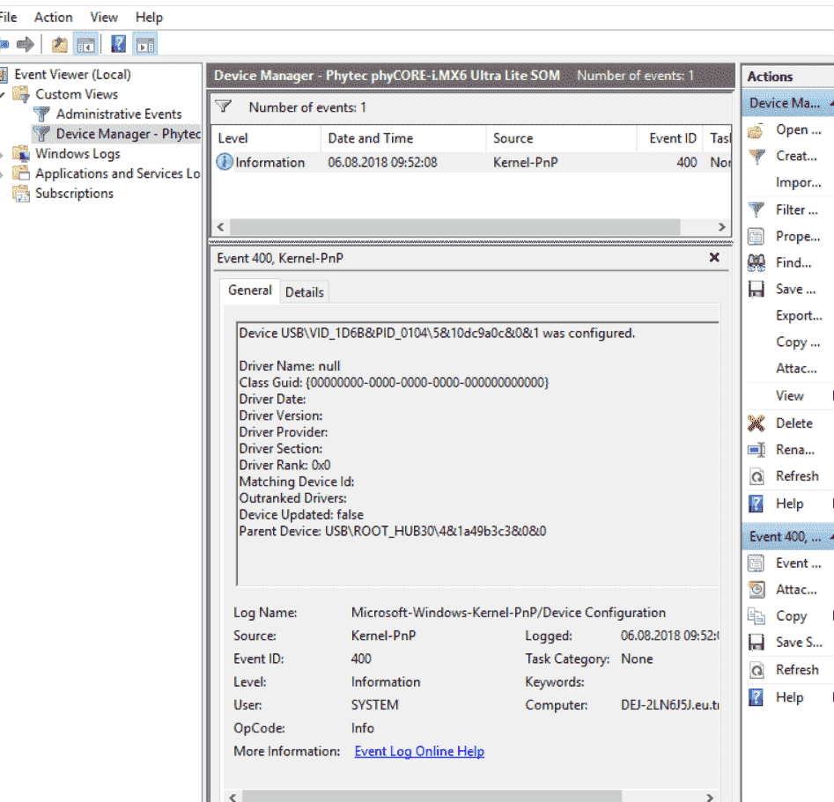The height and width of the screenshot is (802, 834).
Task: Open the File menu
Action: pyautogui.click(x=8, y=17)
